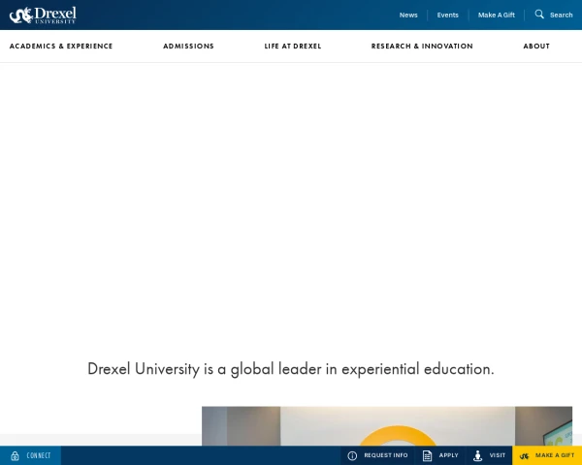Image resolution: width=582 pixels, height=465 pixels.
Task: Expand the Research & Innovation menu
Action: pyautogui.click(x=422, y=46)
